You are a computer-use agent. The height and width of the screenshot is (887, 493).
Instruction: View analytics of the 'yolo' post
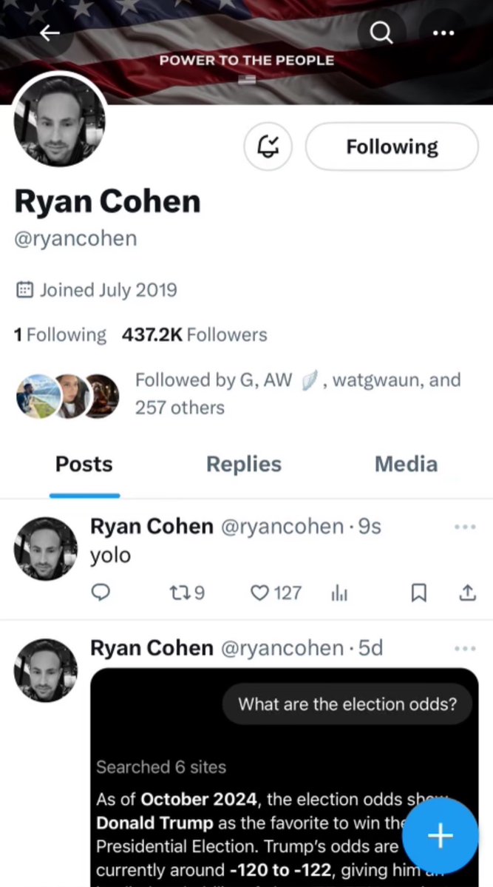pos(339,593)
